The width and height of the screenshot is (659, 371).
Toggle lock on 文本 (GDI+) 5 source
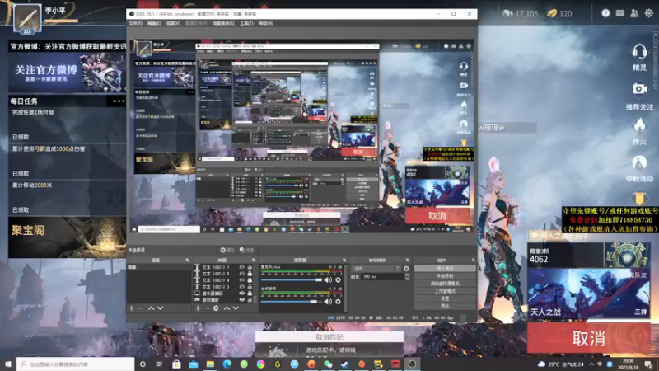coord(250,274)
